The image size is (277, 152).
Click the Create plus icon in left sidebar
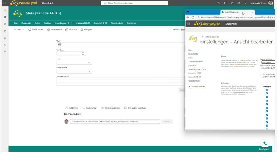[x=5, y=52]
